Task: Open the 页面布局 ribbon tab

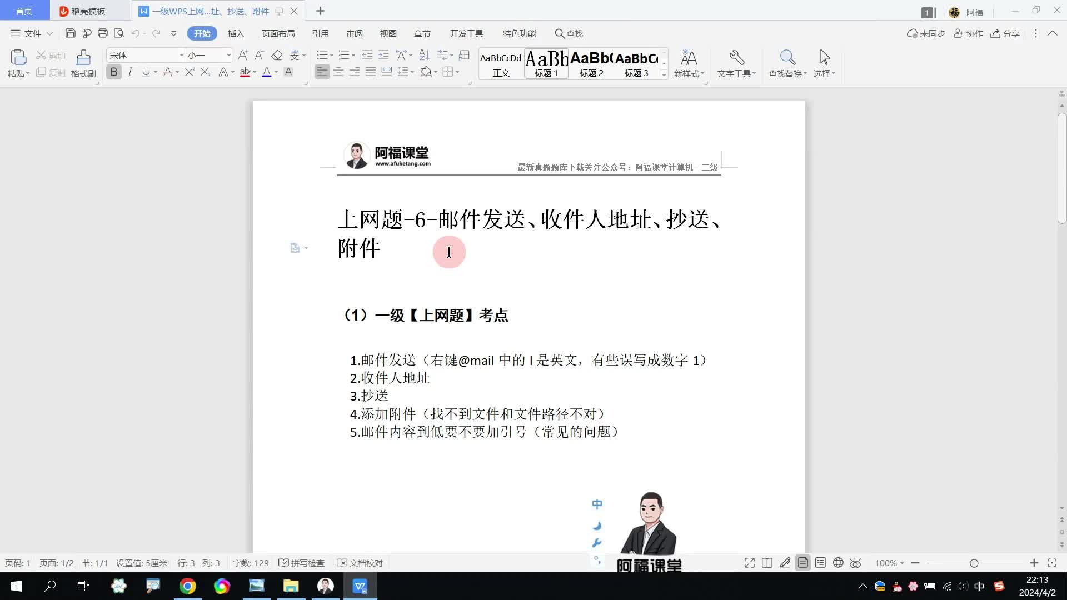Action: (278, 33)
